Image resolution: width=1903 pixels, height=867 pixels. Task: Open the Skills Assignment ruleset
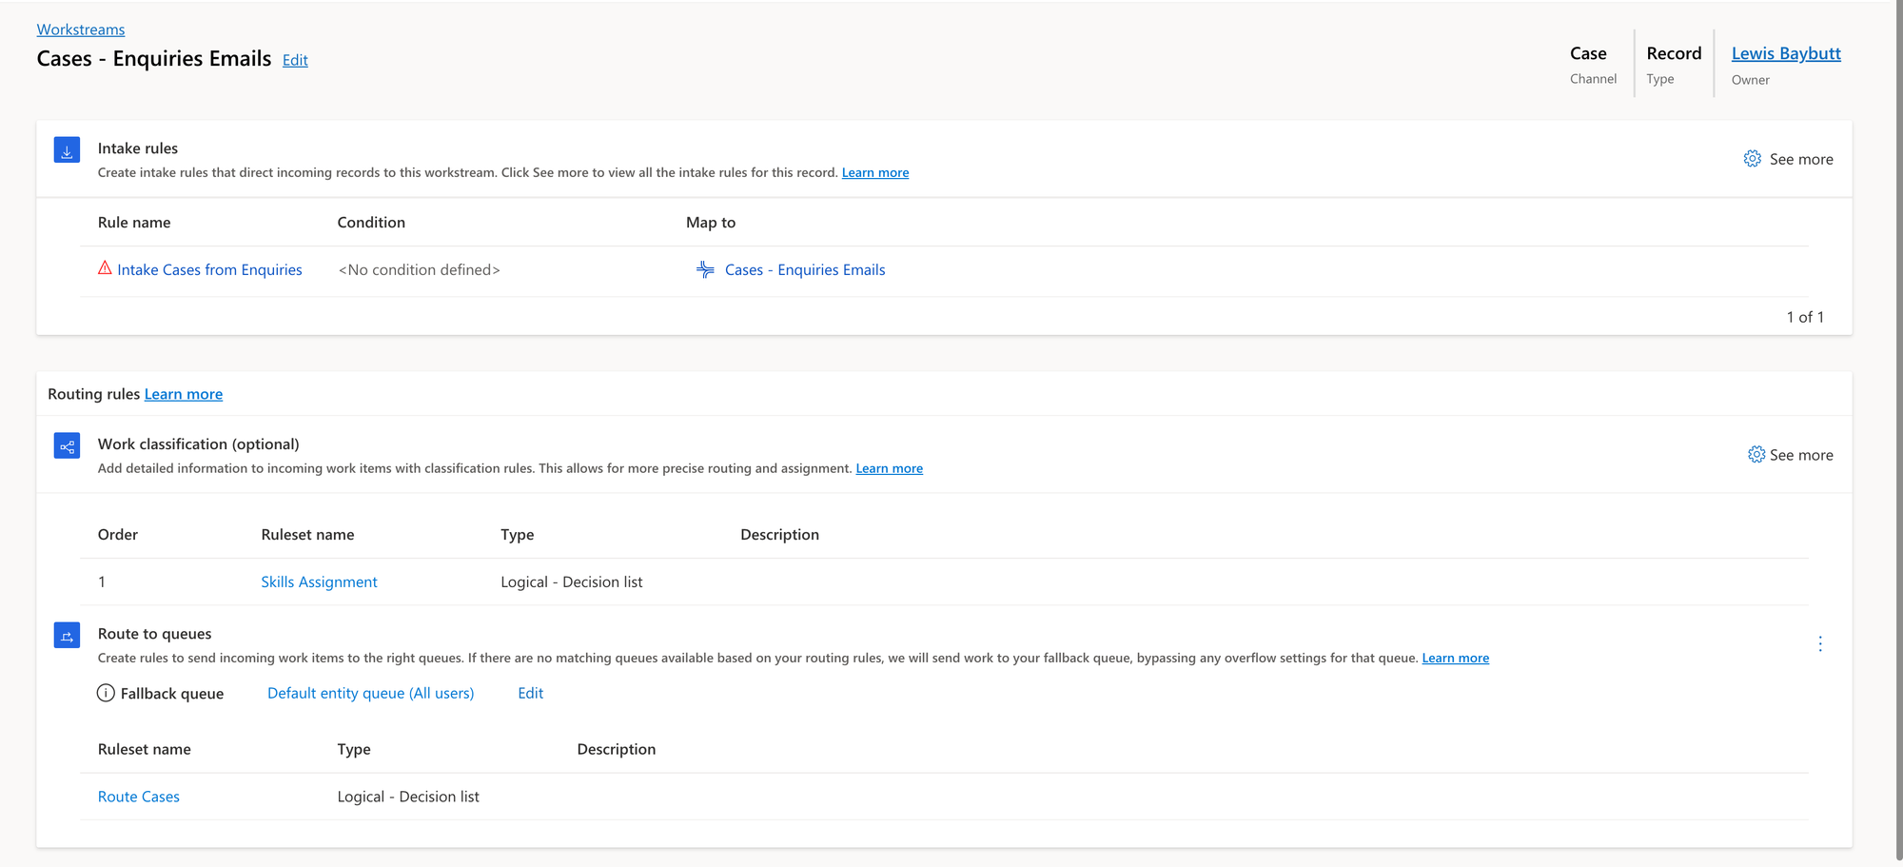319,581
